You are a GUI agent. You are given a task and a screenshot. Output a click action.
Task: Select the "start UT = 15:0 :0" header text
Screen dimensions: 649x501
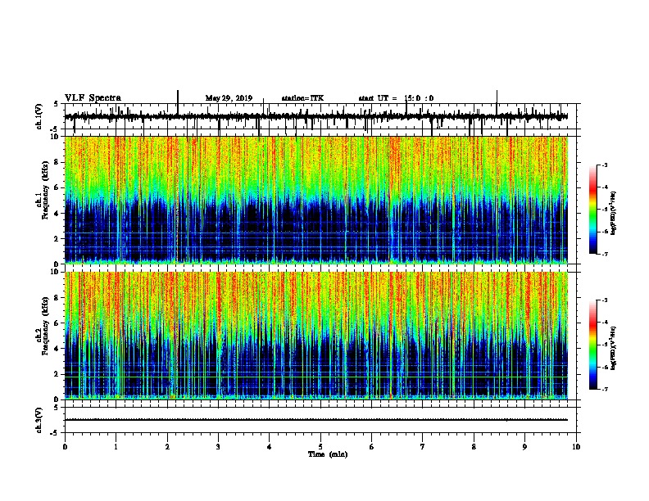tap(396, 98)
